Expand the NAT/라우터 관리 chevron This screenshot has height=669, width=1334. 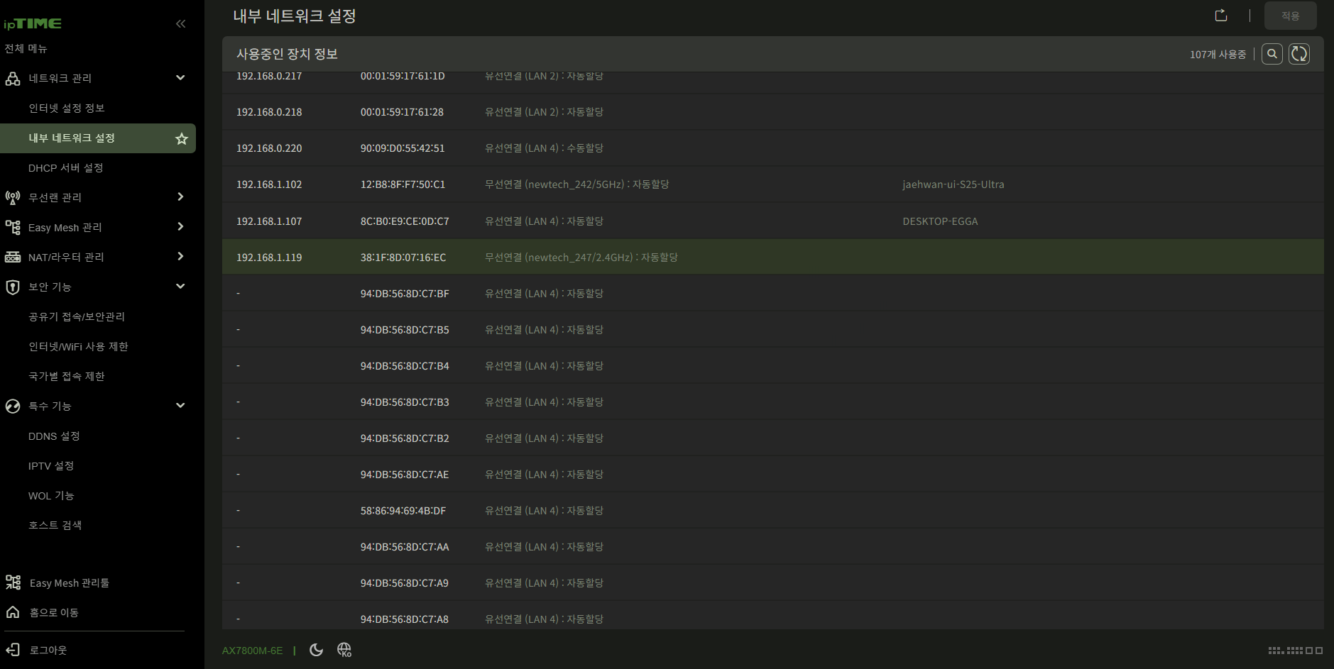[x=180, y=256]
